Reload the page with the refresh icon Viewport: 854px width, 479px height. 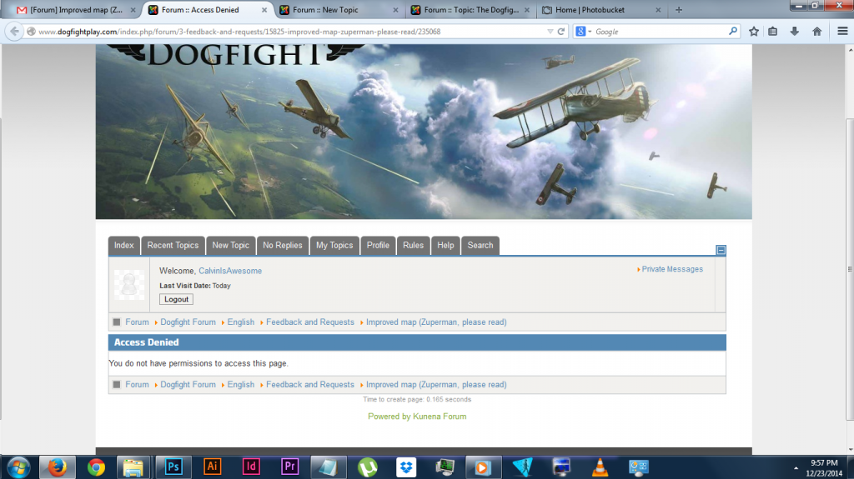pyautogui.click(x=561, y=31)
